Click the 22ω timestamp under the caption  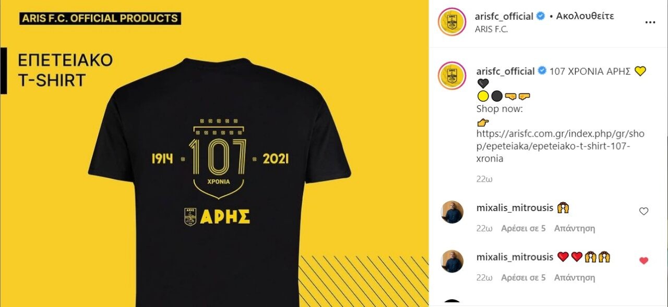point(484,179)
